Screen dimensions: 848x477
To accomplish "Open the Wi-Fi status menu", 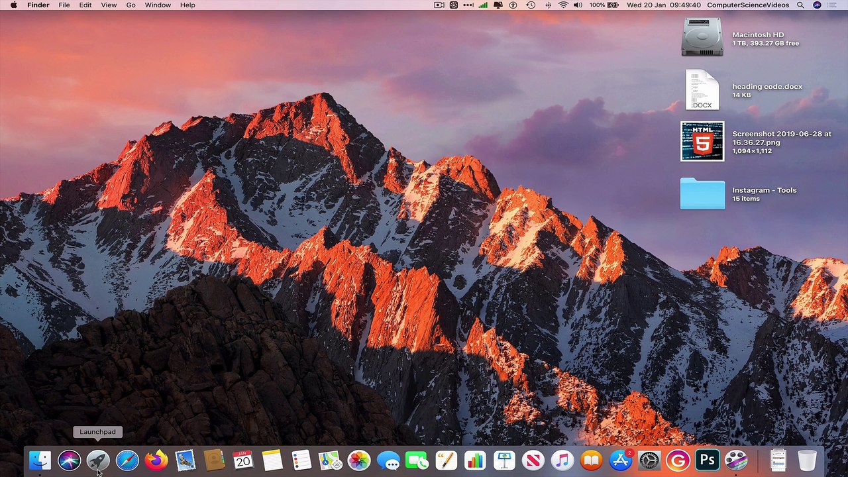I will (563, 5).
